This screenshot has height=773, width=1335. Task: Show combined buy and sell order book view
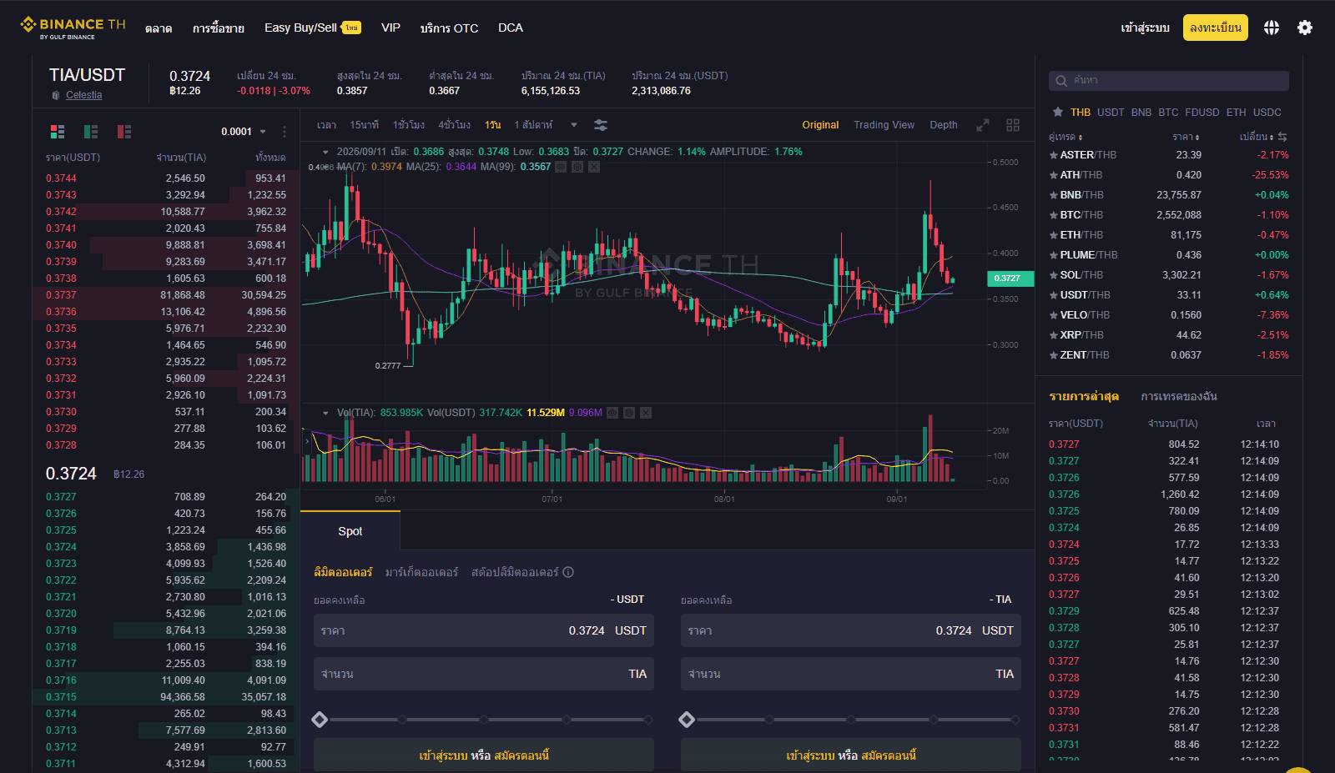pyautogui.click(x=58, y=132)
